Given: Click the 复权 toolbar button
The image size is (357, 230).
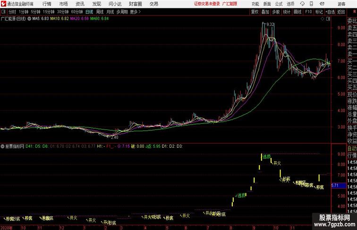Looking at the screenshot, I should 255,12.
